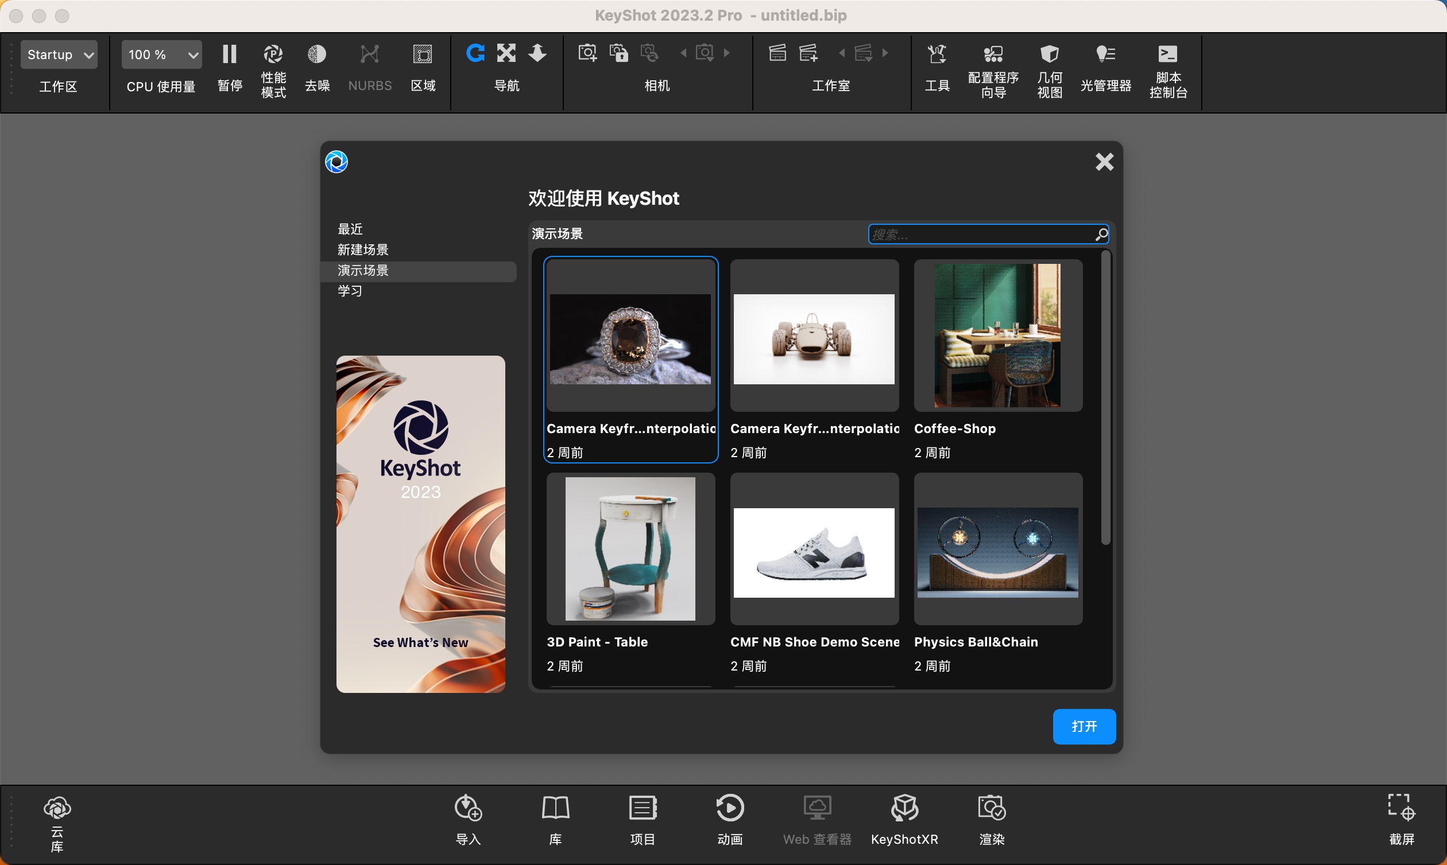Image resolution: width=1447 pixels, height=865 pixels.
Task: Toggle the 暂停 pause rendering button
Action: (229, 53)
